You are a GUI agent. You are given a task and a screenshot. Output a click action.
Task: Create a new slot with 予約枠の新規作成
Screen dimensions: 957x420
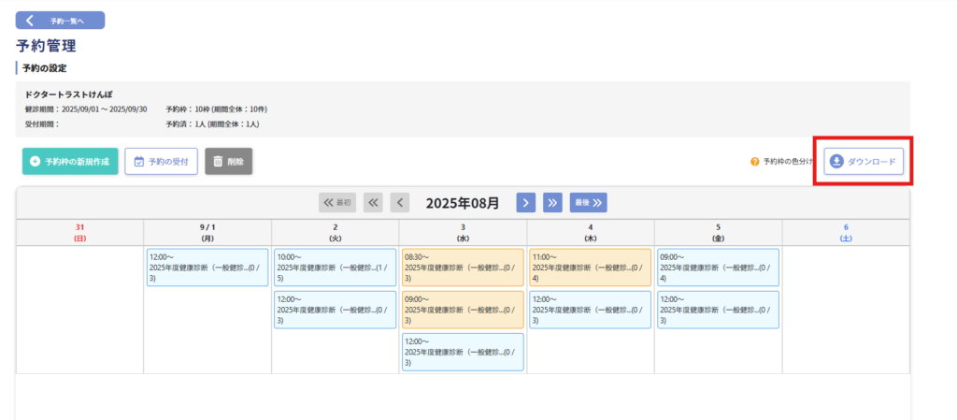click(70, 161)
